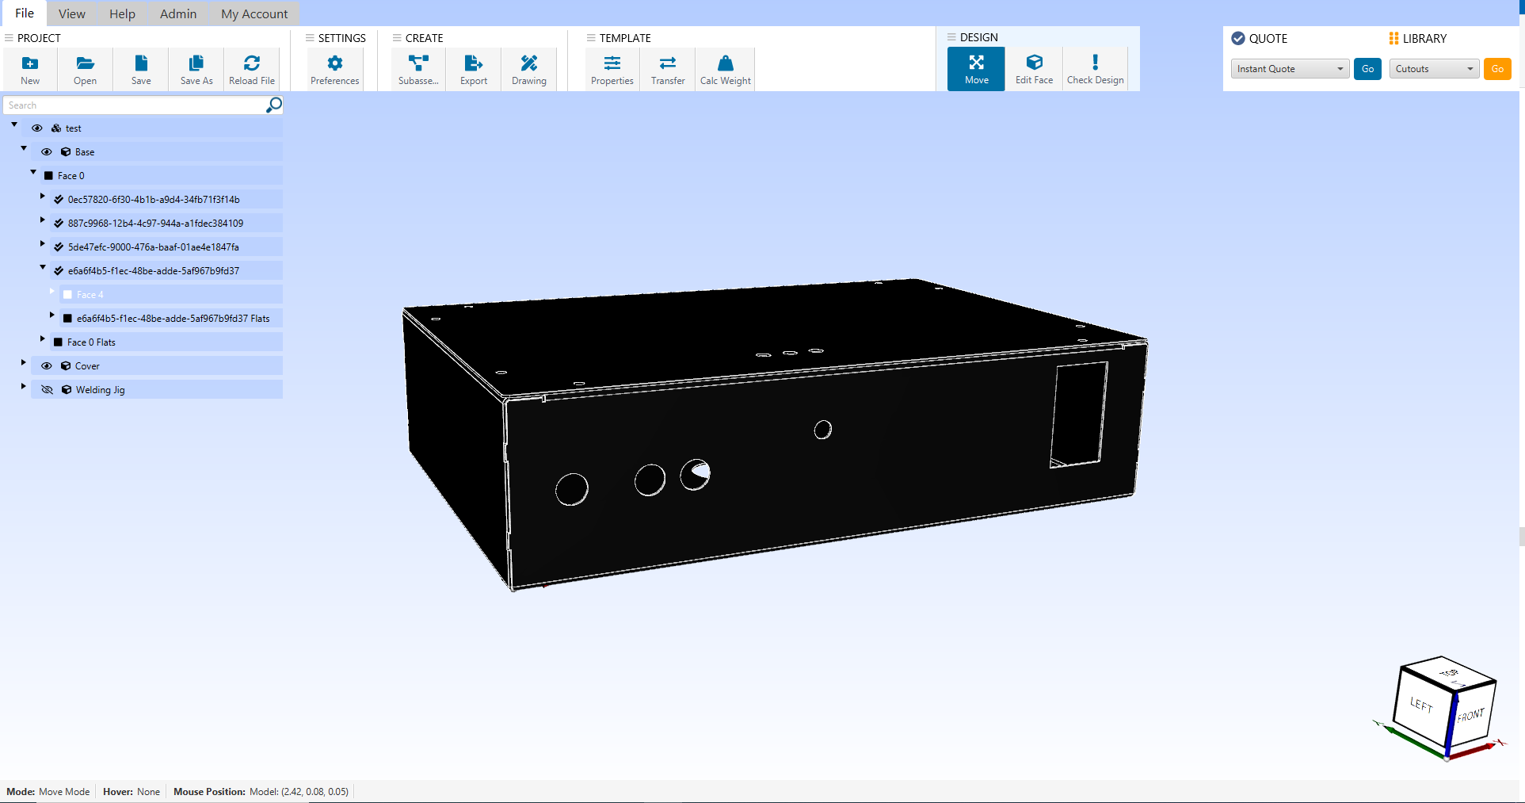1525x803 pixels.
Task: Hide the Cover part
Action: (x=47, y=365)
